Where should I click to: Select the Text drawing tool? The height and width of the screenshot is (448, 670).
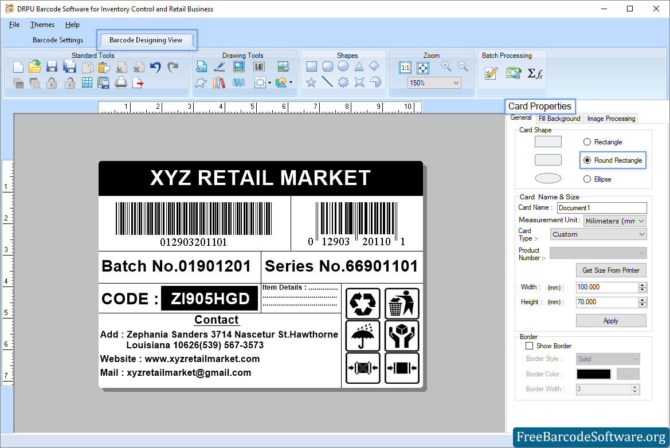click(201, 66)
